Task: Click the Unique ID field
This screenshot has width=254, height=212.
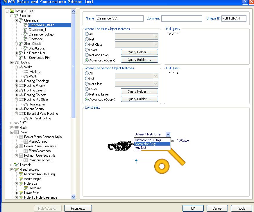Action: 234,18
